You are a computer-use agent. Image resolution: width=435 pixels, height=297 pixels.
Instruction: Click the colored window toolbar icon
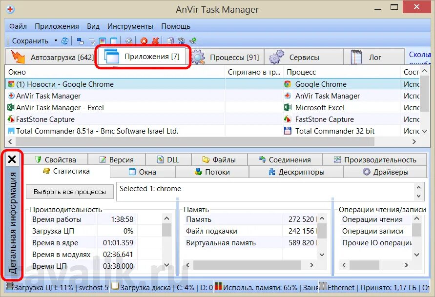click(x=103, y=41)
